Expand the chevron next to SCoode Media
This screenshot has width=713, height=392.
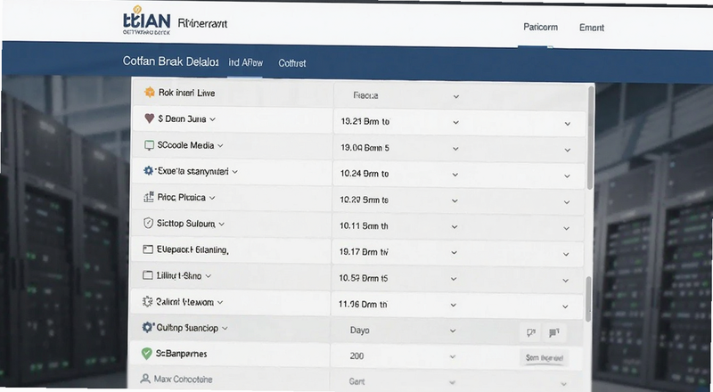(x=220, y=145)
